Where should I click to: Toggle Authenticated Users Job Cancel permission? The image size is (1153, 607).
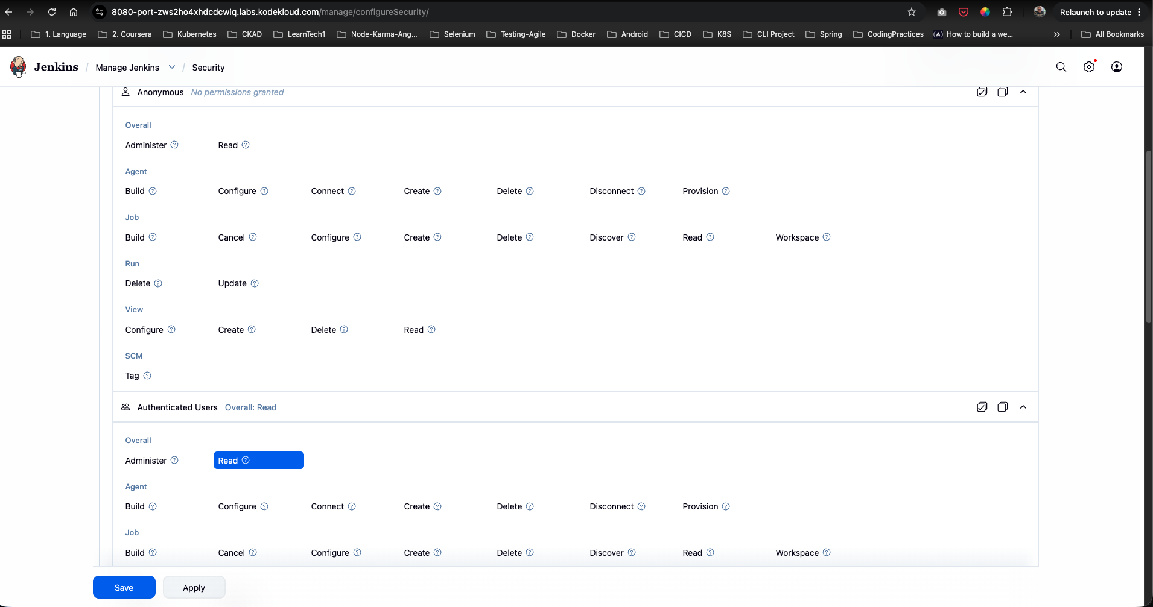(232, 553)
